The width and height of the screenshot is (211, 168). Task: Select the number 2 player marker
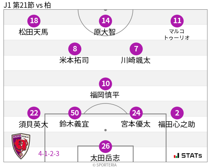pos(177,113)
